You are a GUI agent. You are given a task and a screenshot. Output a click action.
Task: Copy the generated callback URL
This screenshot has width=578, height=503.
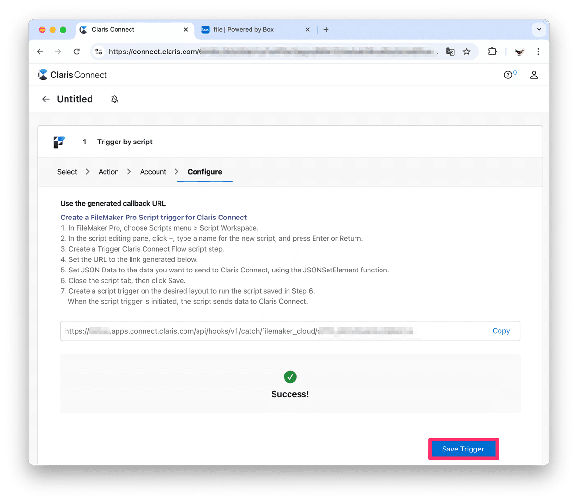click(x=501, y=331)
